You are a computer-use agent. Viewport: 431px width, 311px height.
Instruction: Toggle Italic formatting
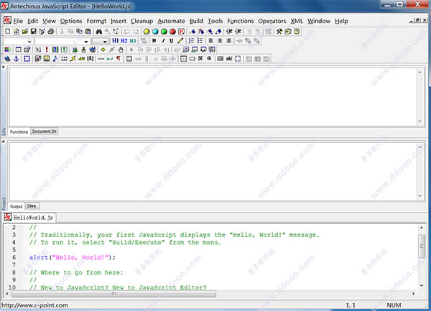pyautogui.click(x=163, y=41)
